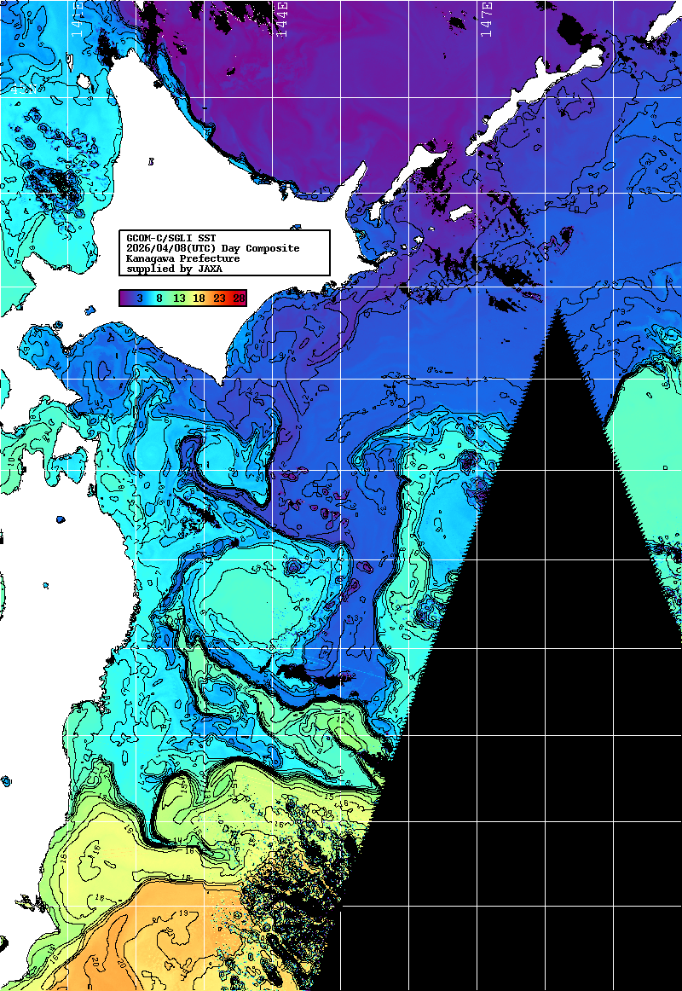
Task: Click the 'supplied by JAXA' credit text
Action: coord(174,269)
